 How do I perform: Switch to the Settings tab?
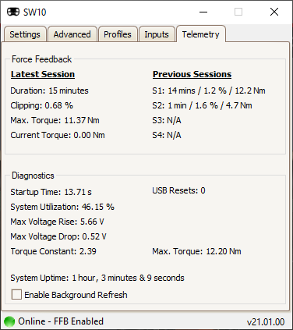click(x=25, y=34)
